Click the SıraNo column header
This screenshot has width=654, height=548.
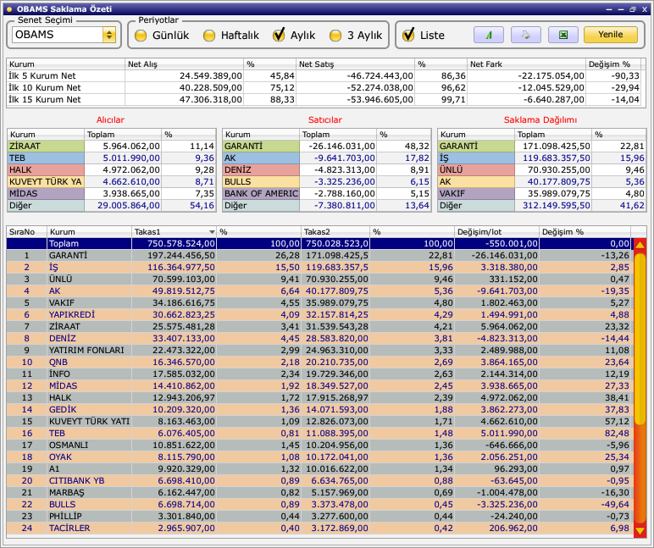(27, 232)
